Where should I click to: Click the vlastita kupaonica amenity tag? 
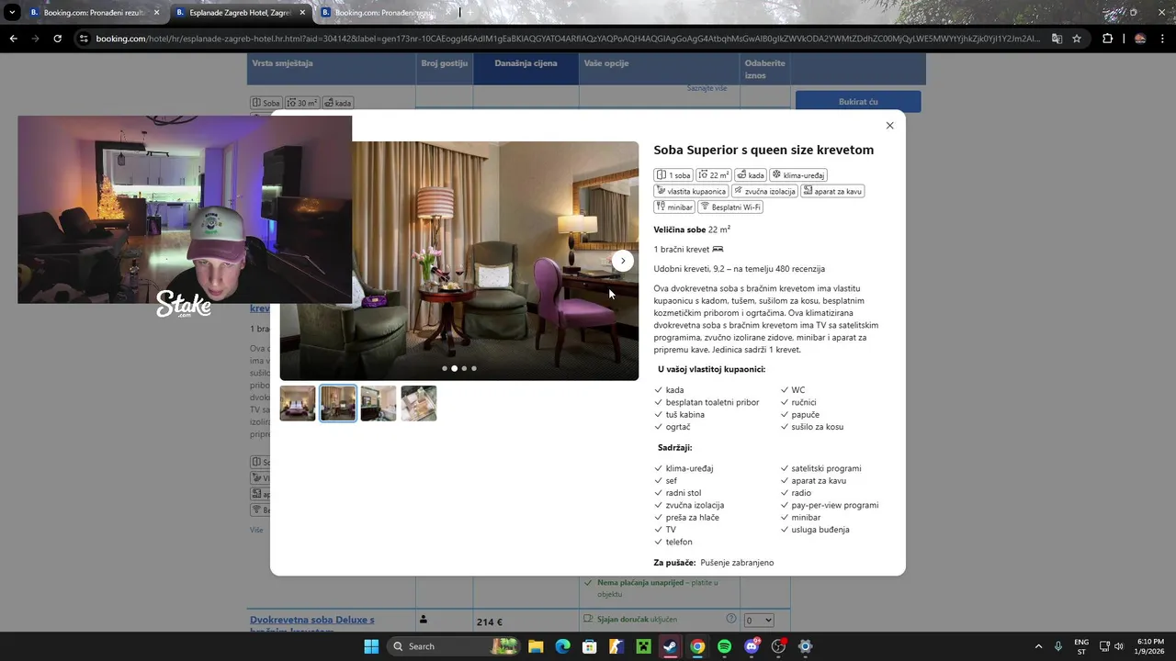(x=691, y=191)
